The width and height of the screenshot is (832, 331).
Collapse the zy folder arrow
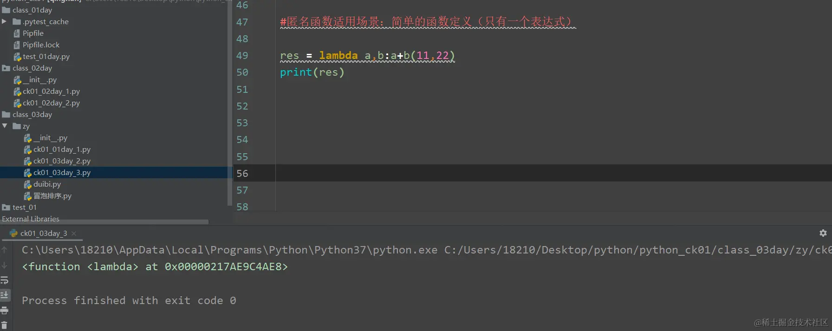pos(4,126)
